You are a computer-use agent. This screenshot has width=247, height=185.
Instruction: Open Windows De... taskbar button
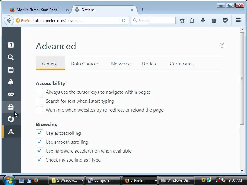point(176,180)
